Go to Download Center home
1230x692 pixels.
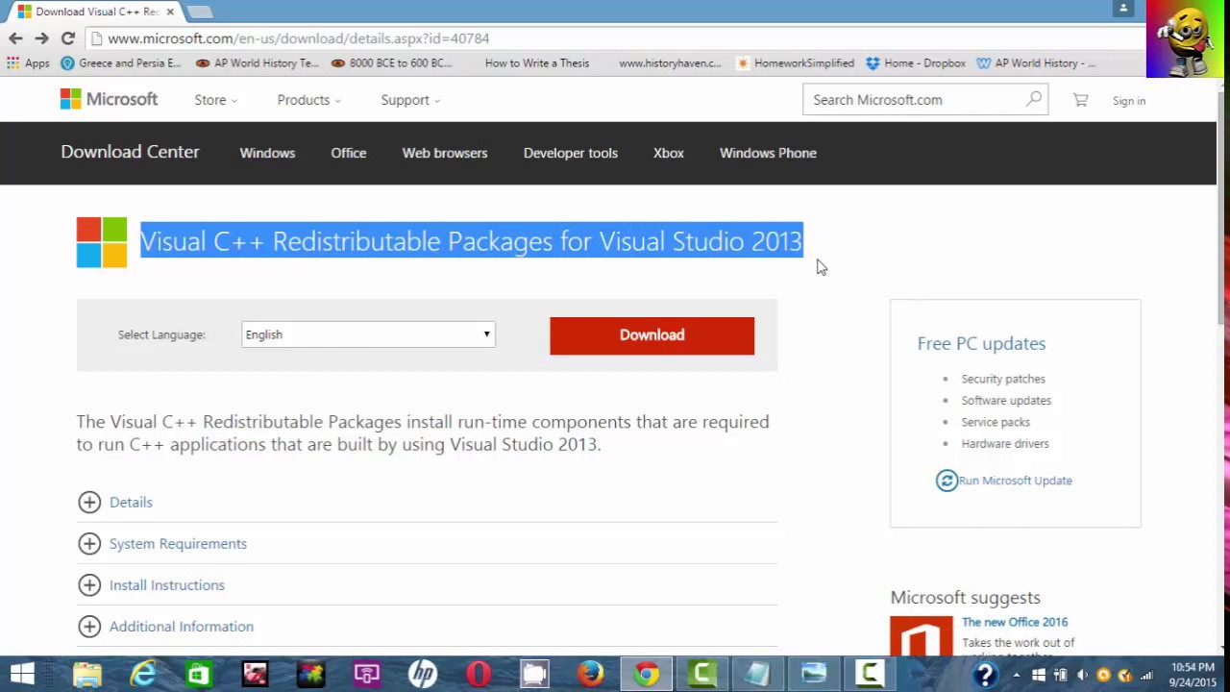130,152
